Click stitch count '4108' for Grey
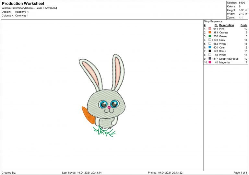249x175 pixels. tap(215, 40)
